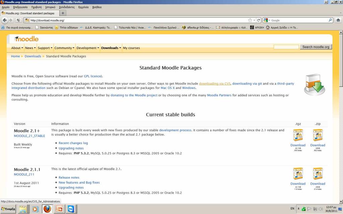Open the MOODLE_21_STABLE link
This screenshot has width=343, height=214.
[x=29, y=136]
